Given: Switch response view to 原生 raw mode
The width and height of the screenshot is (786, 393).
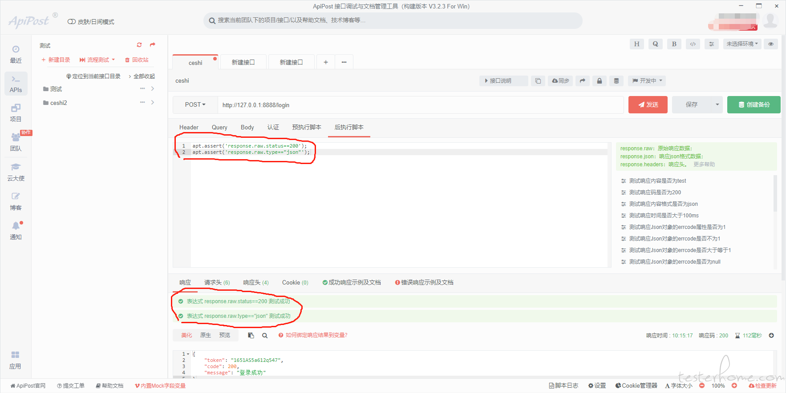Looking at the screenshot, I should click(206, 335).
